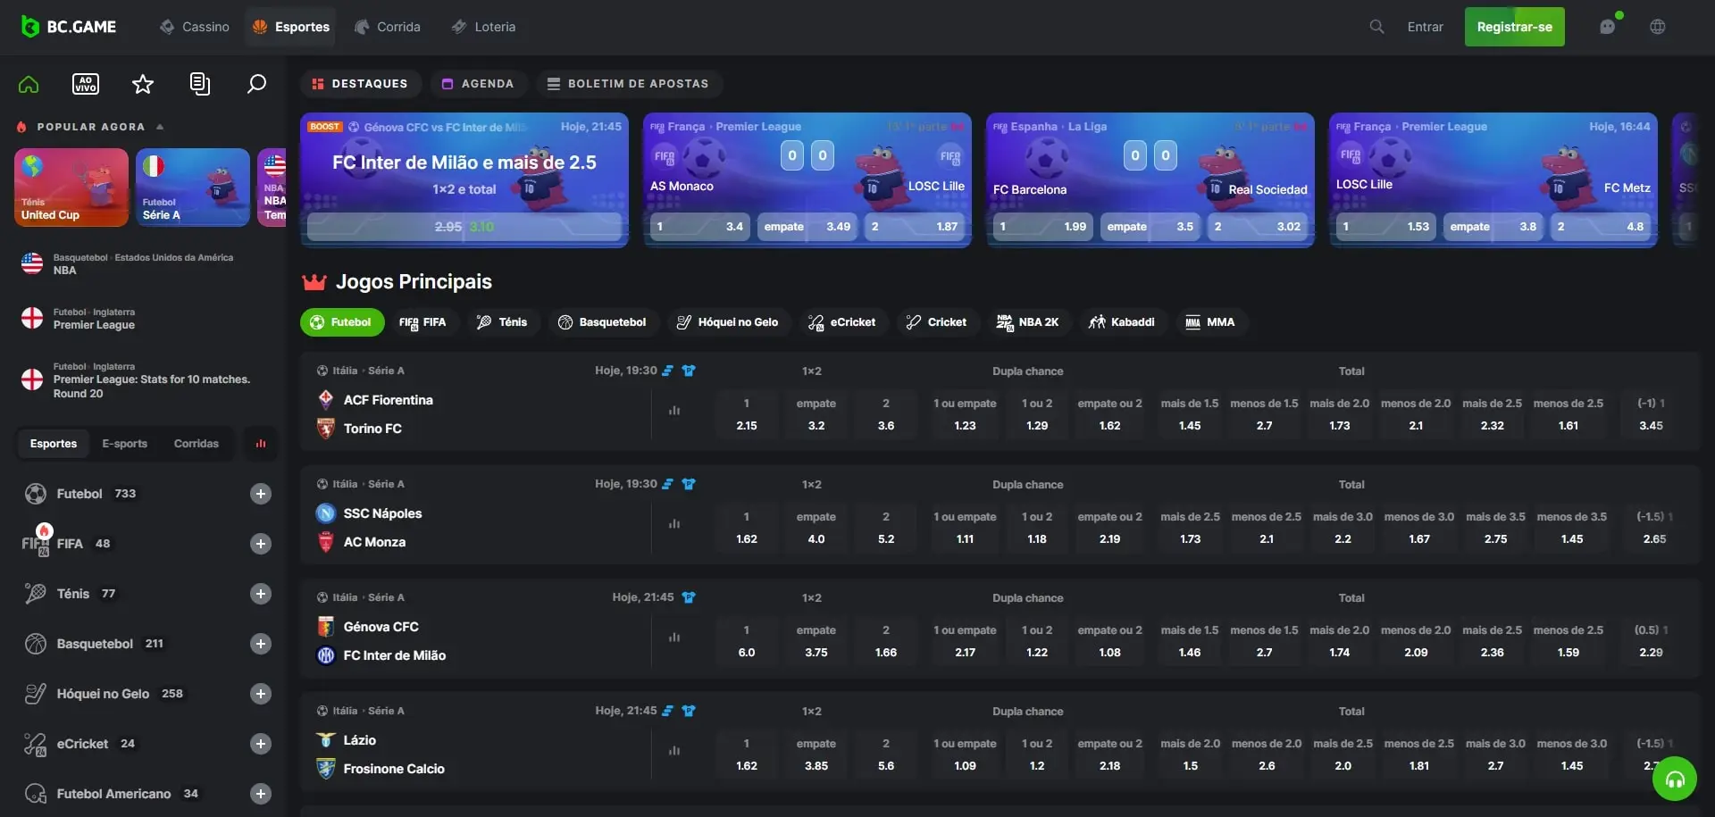Select the Futebol sport filter chip
Viewport: 1715px width, 817px height.
[x=342, y=322]
